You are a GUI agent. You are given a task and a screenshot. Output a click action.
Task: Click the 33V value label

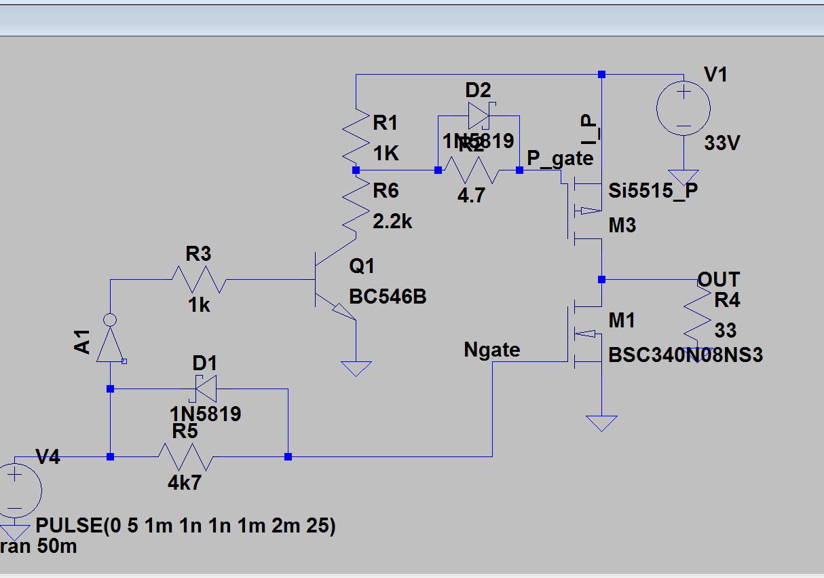(x=722, y=143)
